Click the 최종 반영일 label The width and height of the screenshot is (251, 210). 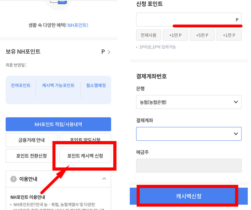coord(16,65)
